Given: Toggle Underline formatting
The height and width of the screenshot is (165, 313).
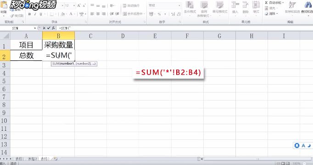Looking at the screenshot, I should [41, 14].
